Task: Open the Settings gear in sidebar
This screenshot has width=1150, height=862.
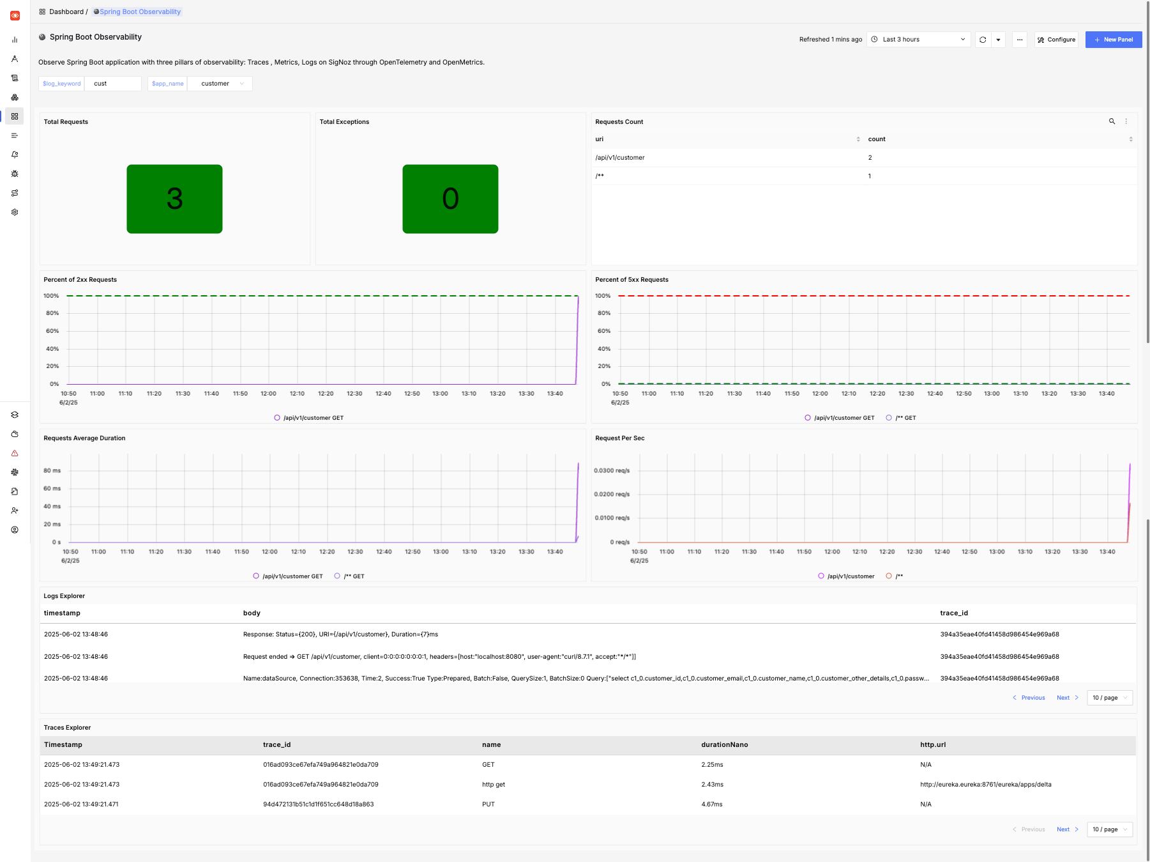Action: click(15, 212)
